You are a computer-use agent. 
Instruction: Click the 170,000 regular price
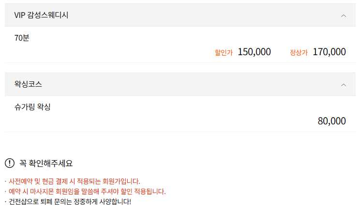(x=329, y=52)
